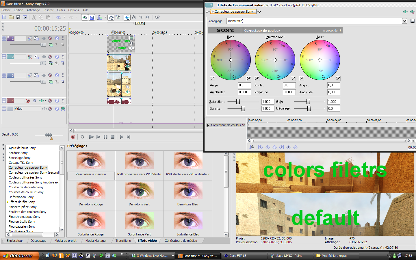The width and height of the screenshot is (416, 260).
Task: Select the Zoom Edit tool in toolbar
Action: [x=148, y=17]
